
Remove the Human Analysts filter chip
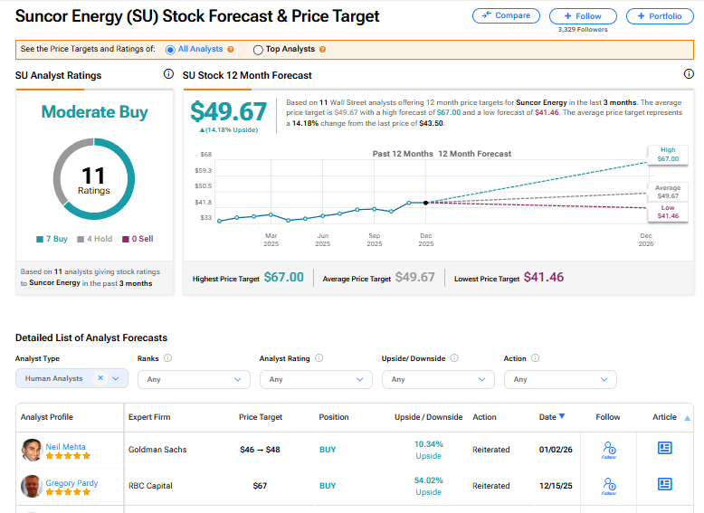[x=100, y=379]
